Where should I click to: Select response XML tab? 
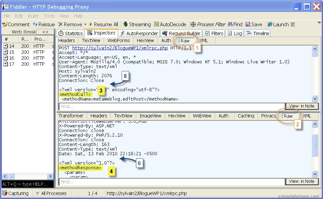[x=307, y=116]
